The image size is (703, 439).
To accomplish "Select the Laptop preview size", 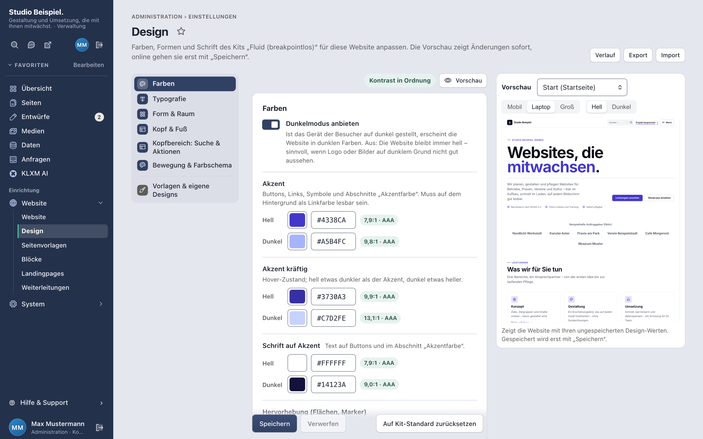I will point(541,107).
